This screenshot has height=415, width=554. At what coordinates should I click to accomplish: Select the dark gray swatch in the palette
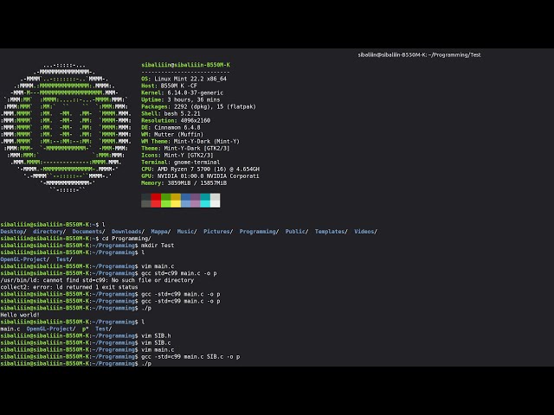pyautogui.click(x=146, y=200)
